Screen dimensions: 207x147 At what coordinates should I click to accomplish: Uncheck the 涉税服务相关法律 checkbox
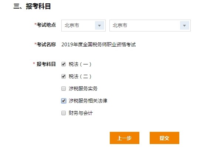[x=64, y=101]
